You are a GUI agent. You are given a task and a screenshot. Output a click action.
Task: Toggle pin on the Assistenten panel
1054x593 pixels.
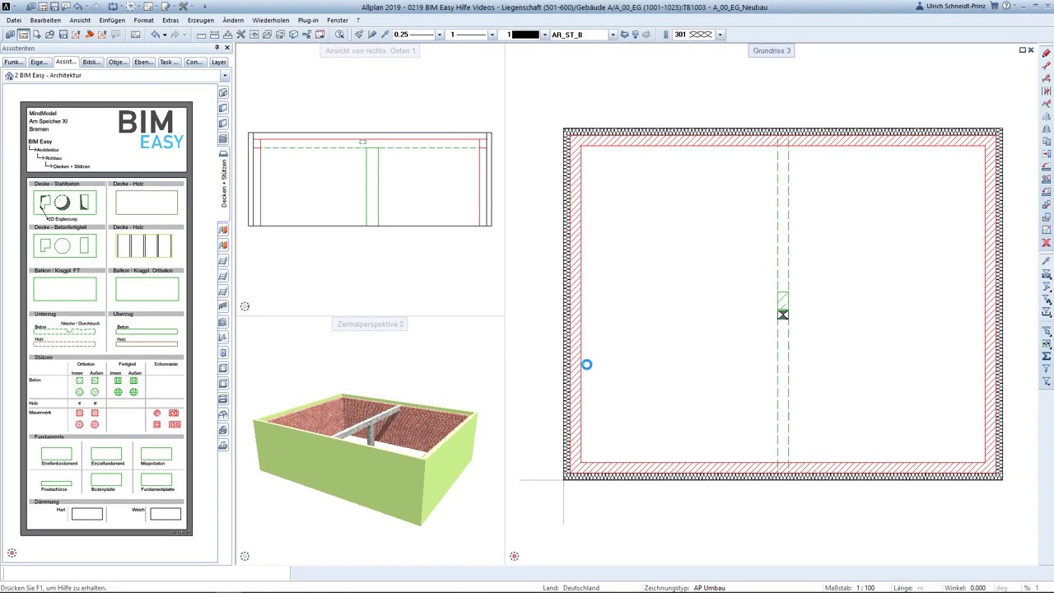pyautogui.click(x=217, y=49)
